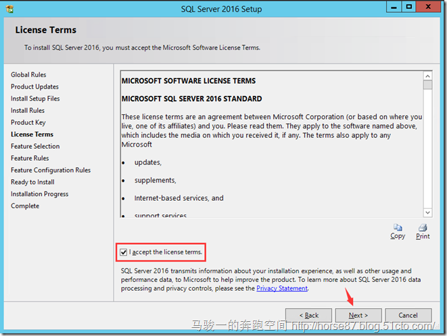Click the license text scrollbar down arrow
This screenshot has width=447, height=336.
tap(427, 212)
